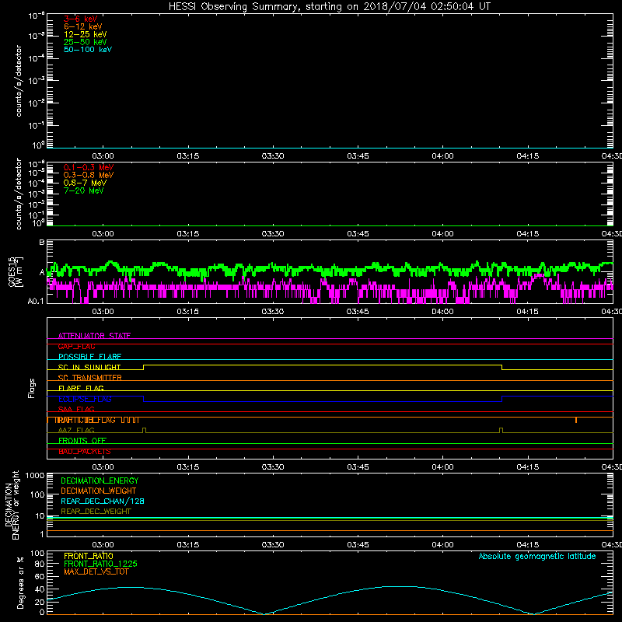The image size is (622, 622).
Task: Select the 3-6 keV legend label
Action: (81, 19)
